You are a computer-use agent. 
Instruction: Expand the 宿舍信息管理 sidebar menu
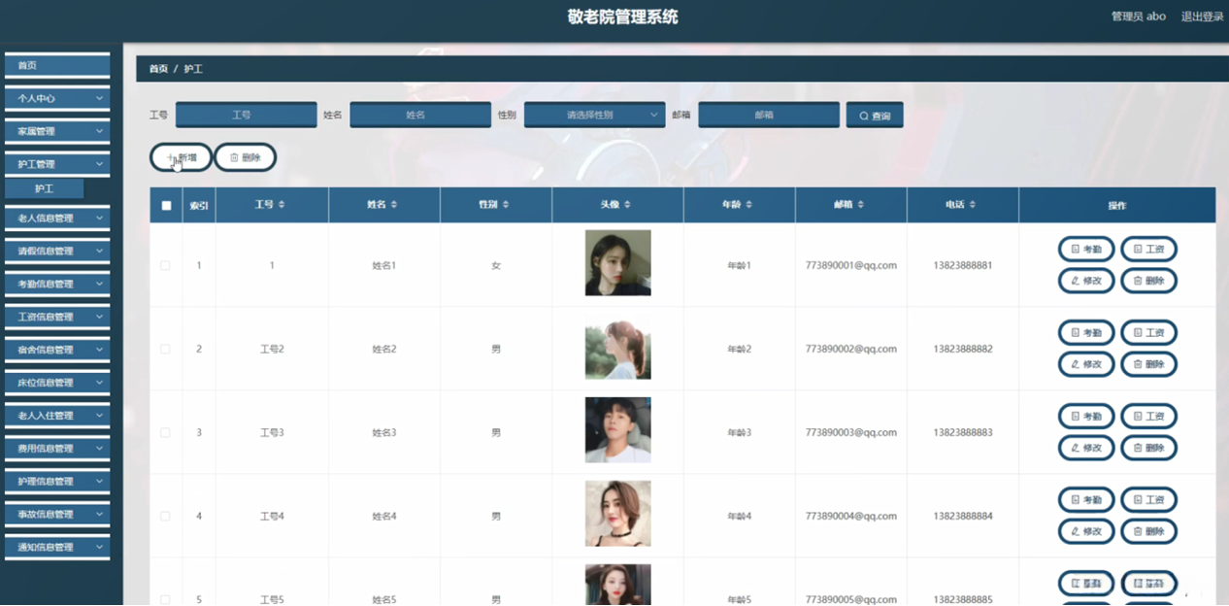click(x=57, y=350)
